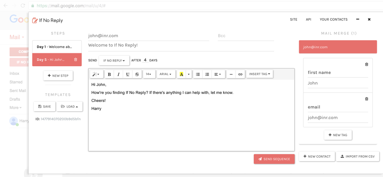This screenshot has width=383, height=177.
Task: Open the Mail dropdown in Gmail
Action: pos(17,37)
